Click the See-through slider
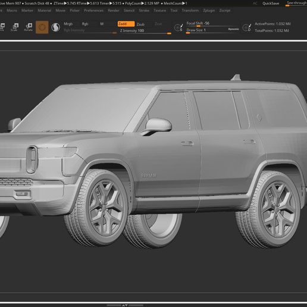This screenshot has width=307, height=307. point(296,4)
